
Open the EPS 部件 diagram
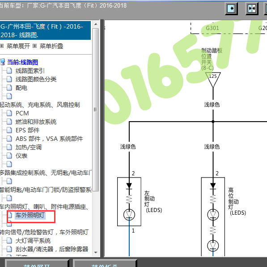[27, 130]
